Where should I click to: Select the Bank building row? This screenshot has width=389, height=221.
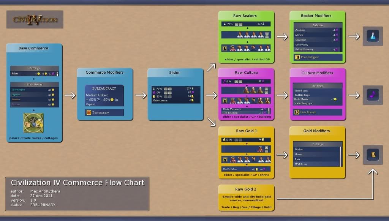[x=316, y=159]
